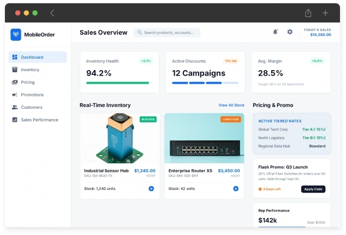Click the North Logistics rate row
The width and height of the screenshot is (346, 235).
(x=292, y=138)
